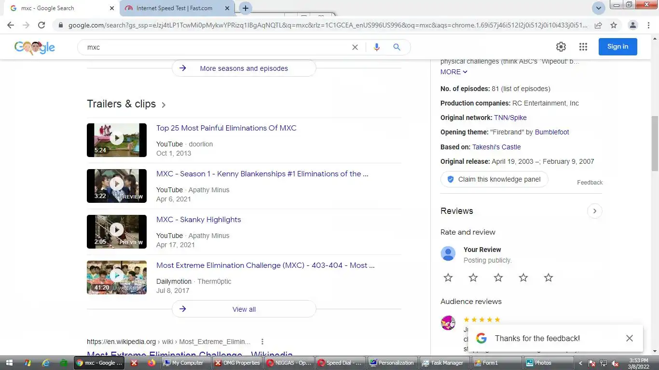
Task: Open Task Manager from taskbar
Action: tap(444, 363)
